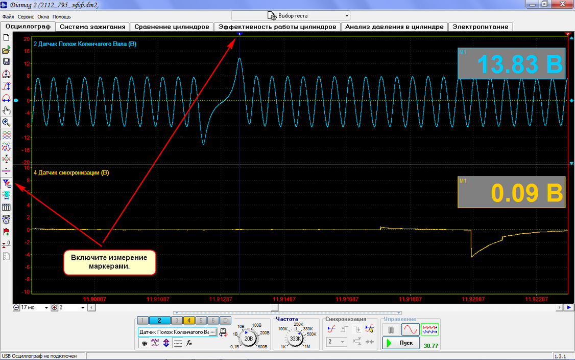Activate the hand pan tool

click(6, 110)
